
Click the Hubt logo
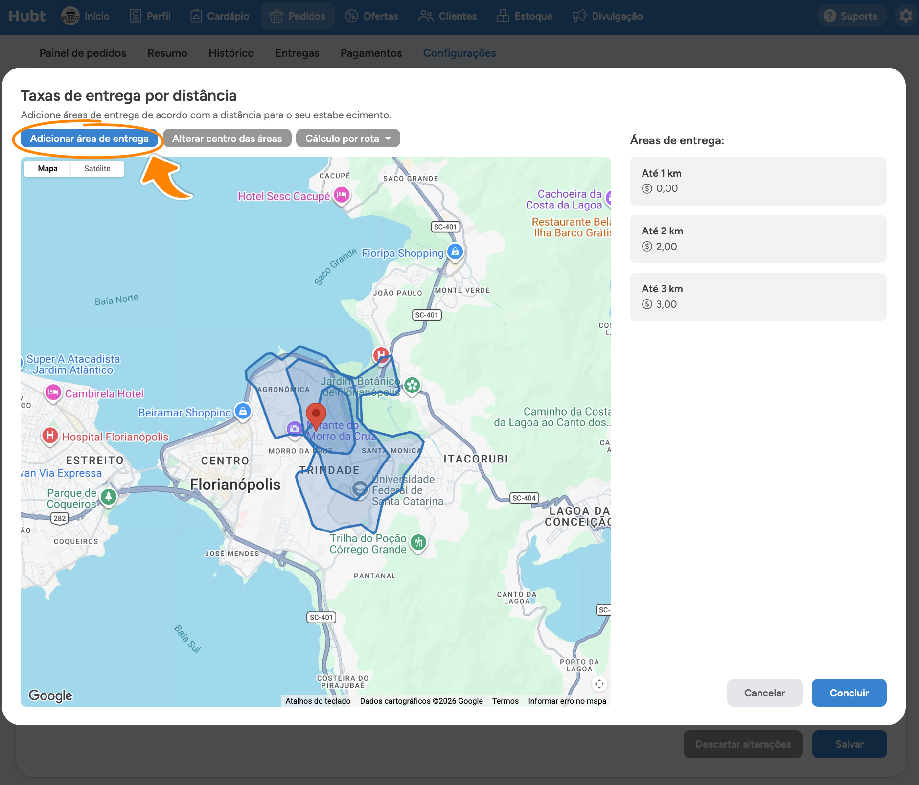[x=27, y=16]
